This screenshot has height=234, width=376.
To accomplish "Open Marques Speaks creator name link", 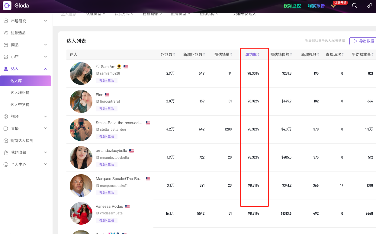I will point(119,179).
